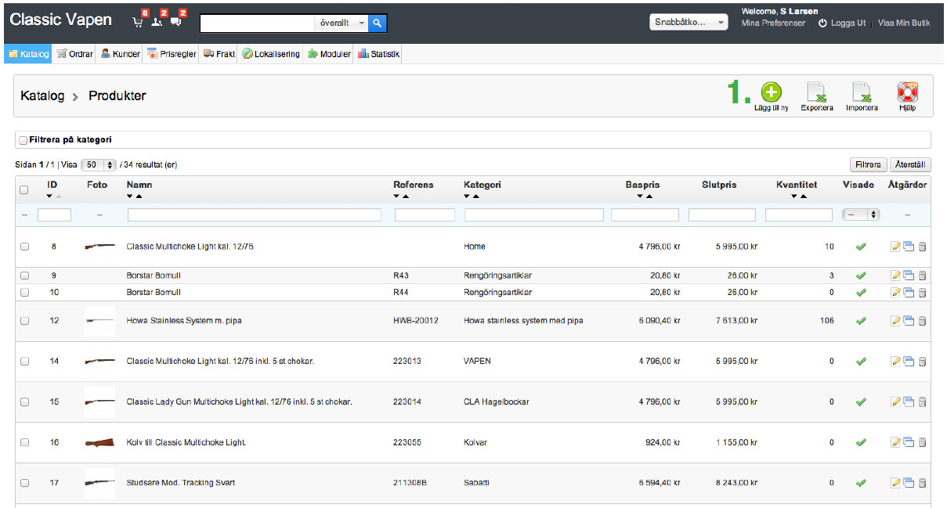Viewport: 947px width, 508px height.
Task: Click the green Lägg till ny icon
Action: [x=772, y=92]
